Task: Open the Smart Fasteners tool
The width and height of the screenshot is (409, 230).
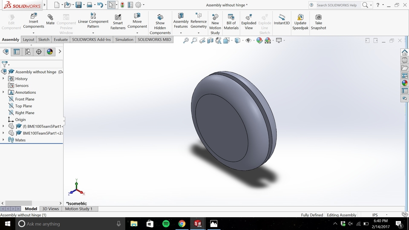Action: tap(118, 17)
